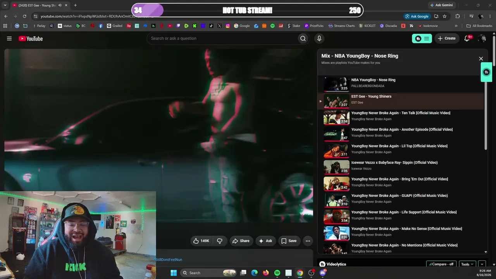This screenshot has height=279, width=496.
Task: Open the StillDontFeelNun link
Action: click(x=169, y=260)
